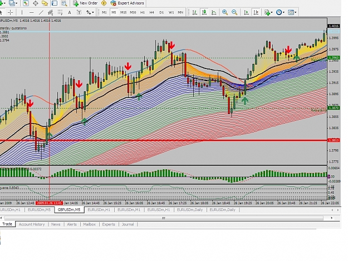Select the text label tool

[79, 12]
